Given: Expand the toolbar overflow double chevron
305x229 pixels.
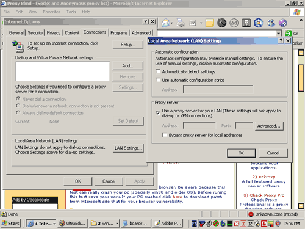Looking at the screenshot, I should point(301,20).
